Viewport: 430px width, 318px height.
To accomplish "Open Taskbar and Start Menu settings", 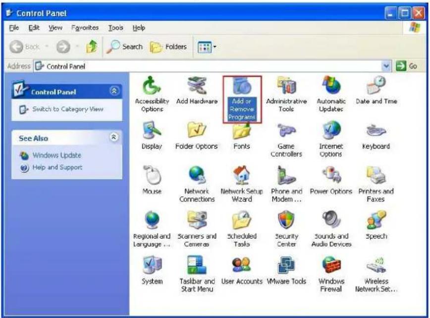I will click(197, 273).
